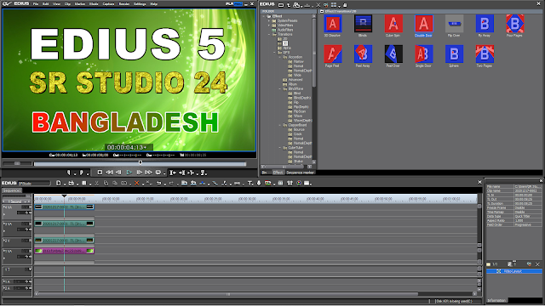Open the Vectorscope color wheel icon
The width and height of the screenshot is (545, 306).
click(x=299, y=183)
